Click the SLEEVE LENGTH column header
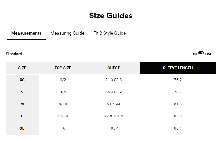The width and height of the screenshot is (221, 141). [178, 68]
